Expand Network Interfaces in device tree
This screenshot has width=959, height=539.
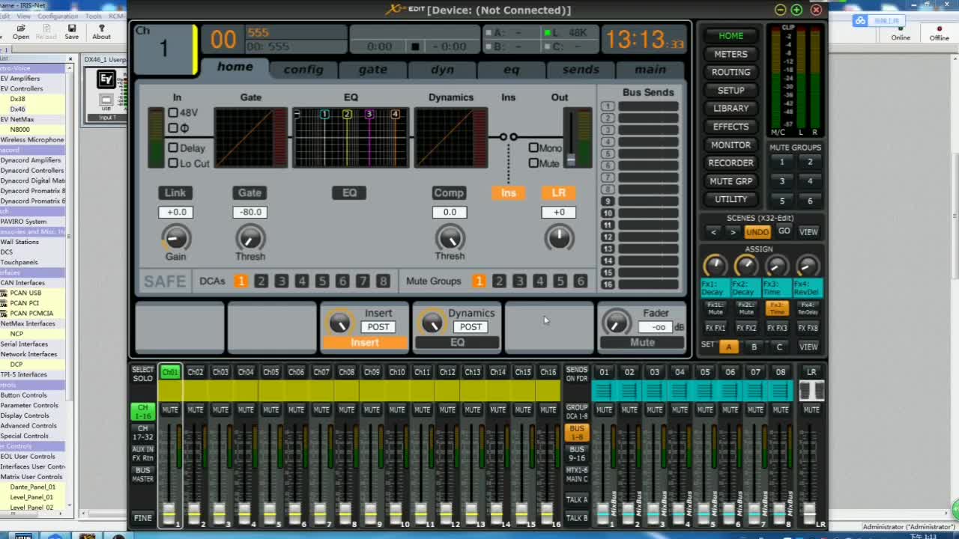click(x=29, y=354)
